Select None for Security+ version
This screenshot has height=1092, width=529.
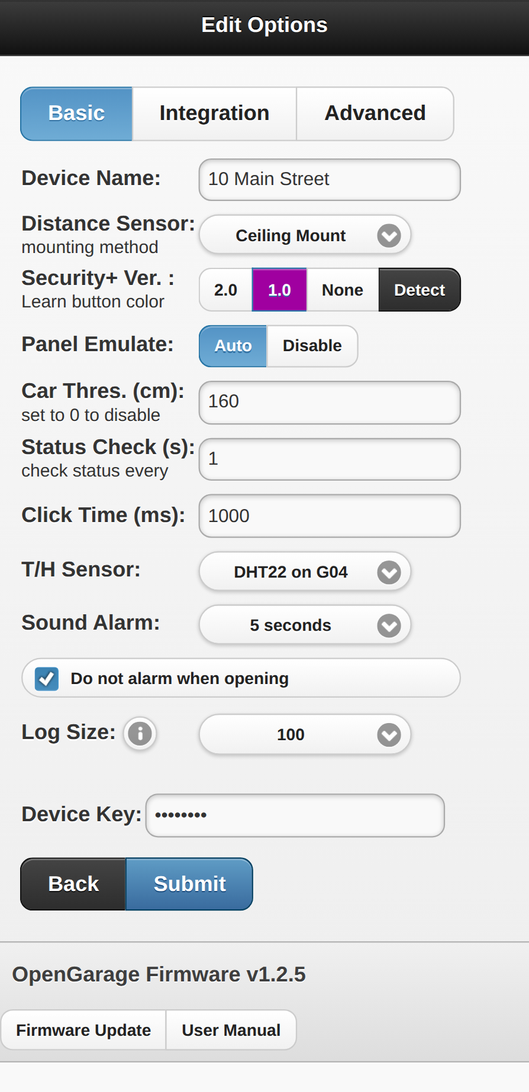click(343, 290)
